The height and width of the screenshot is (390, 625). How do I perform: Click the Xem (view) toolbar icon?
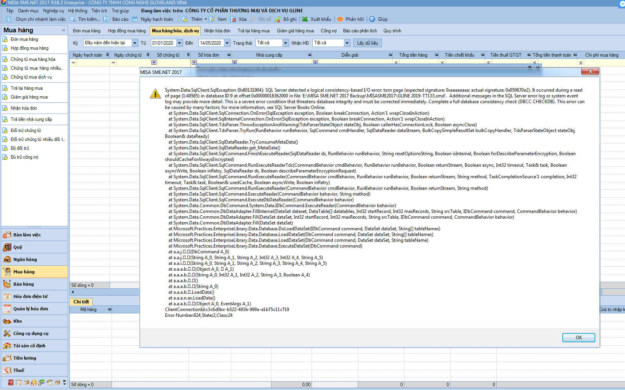click(212, 19)
